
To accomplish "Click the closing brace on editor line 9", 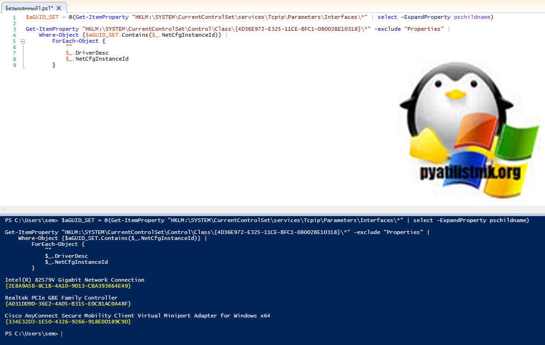I will point(54,65).
